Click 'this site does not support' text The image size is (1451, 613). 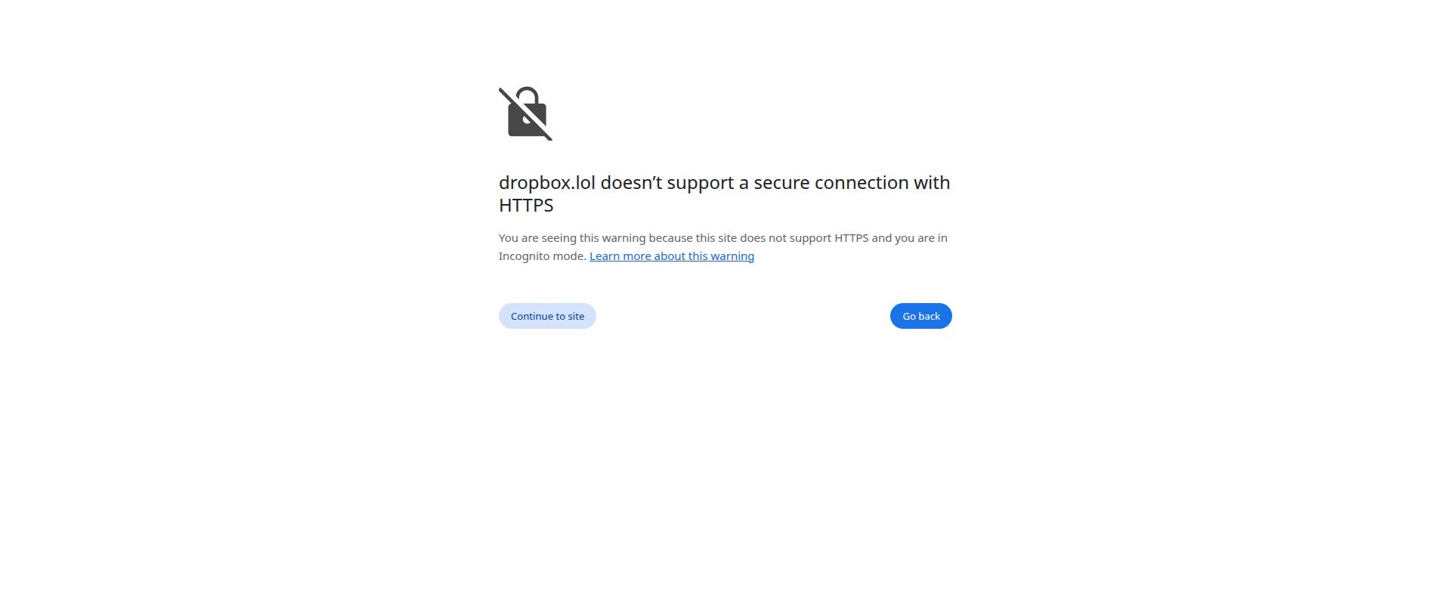(763, 238)
